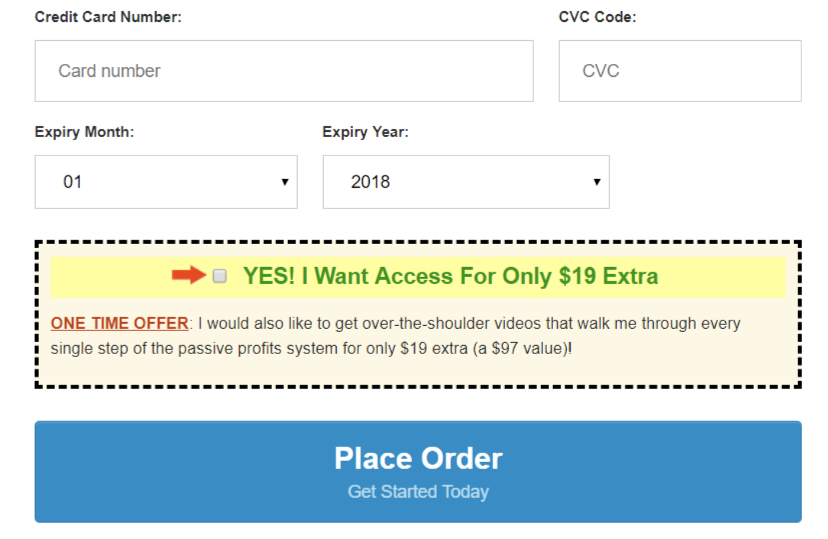
Task: Focus the CVC code input box
Action: tap(680, 71)
